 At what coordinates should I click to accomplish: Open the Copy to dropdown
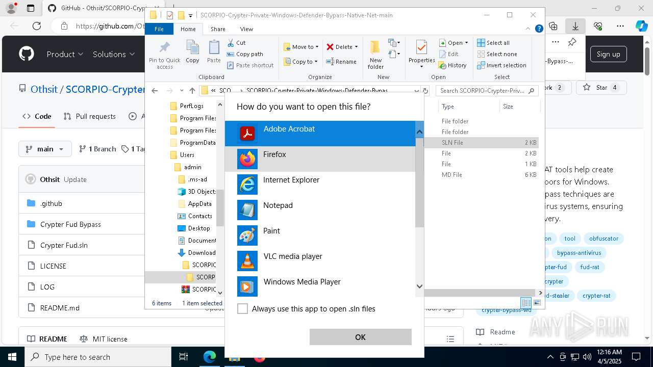point(300,62)
